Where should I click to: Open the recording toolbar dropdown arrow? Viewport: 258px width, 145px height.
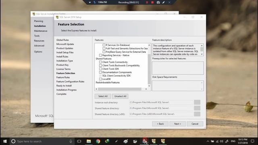(x=90, y=2)
